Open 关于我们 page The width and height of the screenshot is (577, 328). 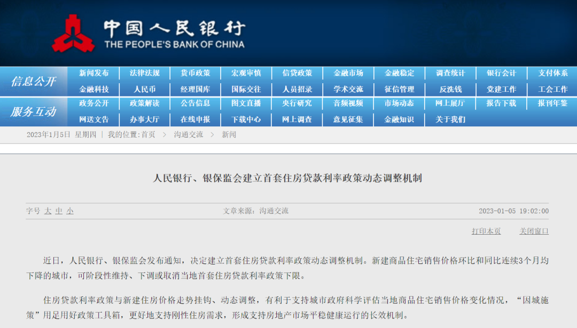pos(451,119)
